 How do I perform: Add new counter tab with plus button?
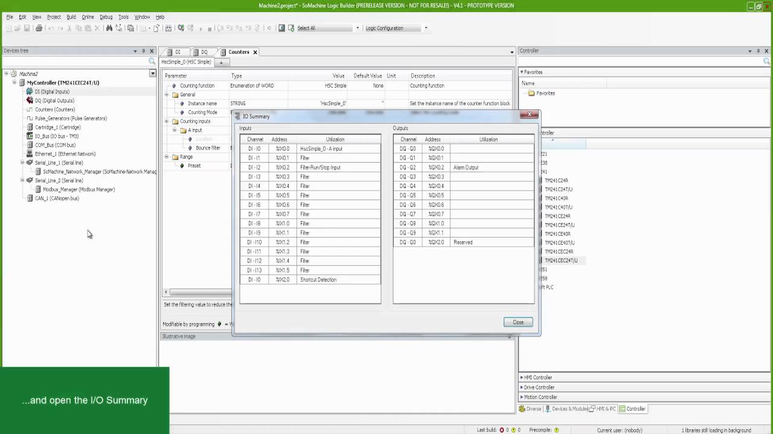pos(221,62)
